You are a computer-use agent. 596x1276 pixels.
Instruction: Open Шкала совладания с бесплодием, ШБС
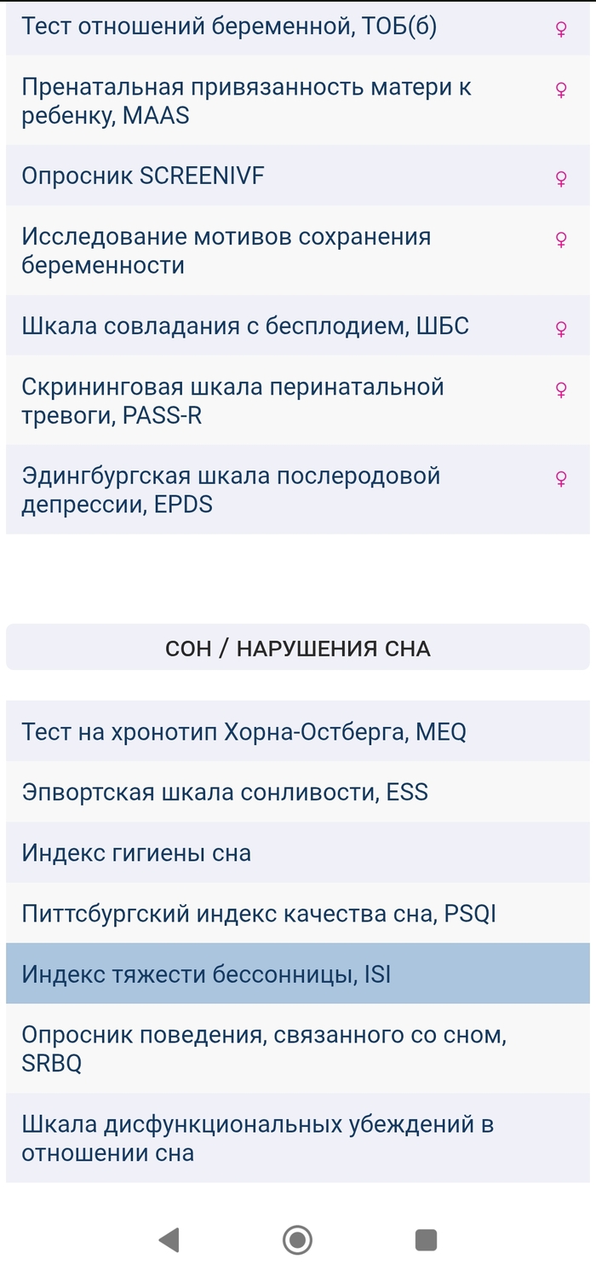tap(245, 326)
